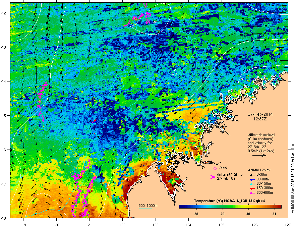Image resolution: width=295 pixels, height=228 pixels.
Task: Click latitude axis label '-15'
Action: pyautogui.click(x=4, y=115)
